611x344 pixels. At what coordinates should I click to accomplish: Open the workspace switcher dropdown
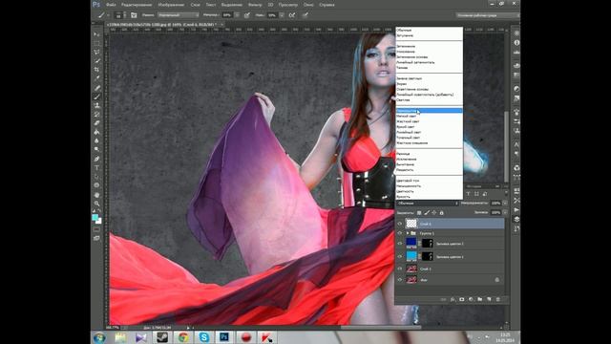[488, 15]
